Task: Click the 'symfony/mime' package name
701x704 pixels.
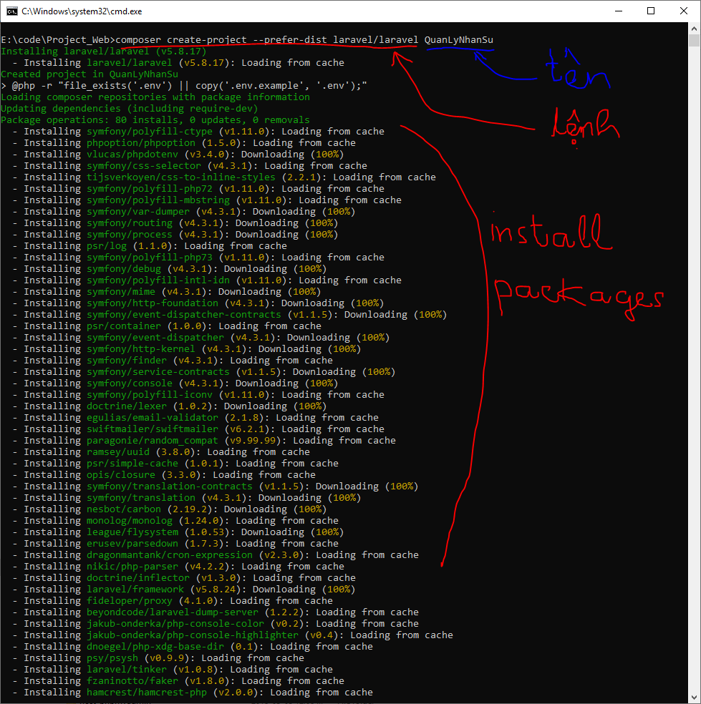Action: [121, 292]
